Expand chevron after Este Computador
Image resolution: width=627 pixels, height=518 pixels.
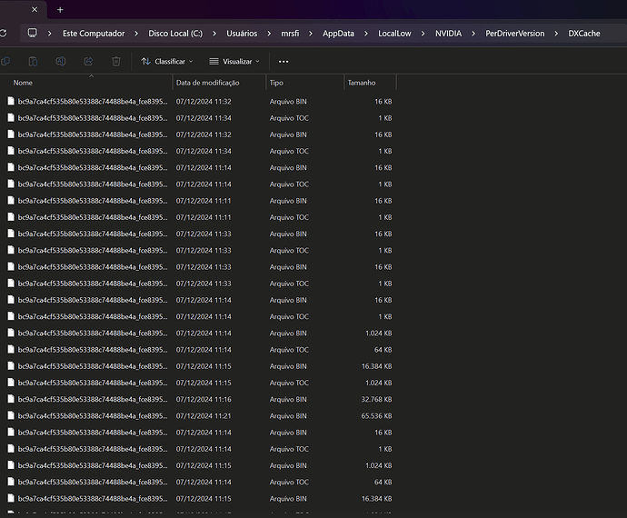tap(136, 34)
